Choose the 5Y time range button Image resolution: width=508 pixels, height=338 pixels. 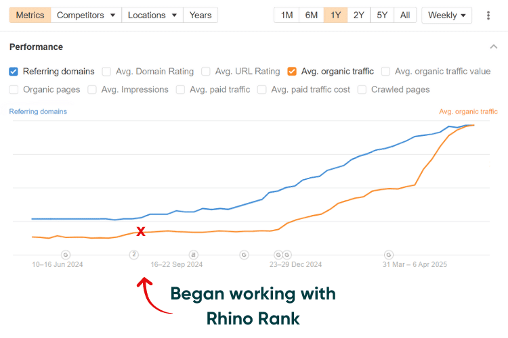tap(382, 15)
